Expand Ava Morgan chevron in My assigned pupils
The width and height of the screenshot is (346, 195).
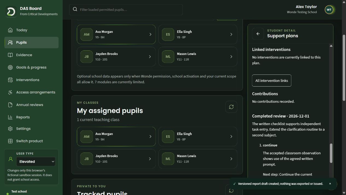(150, 137)
